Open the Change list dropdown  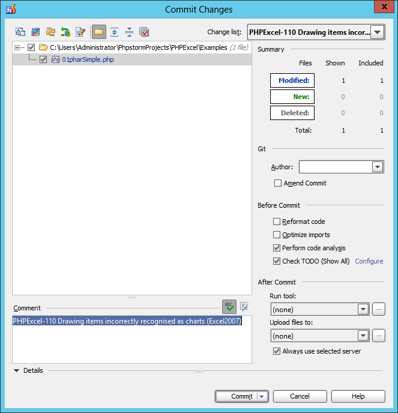378,32
